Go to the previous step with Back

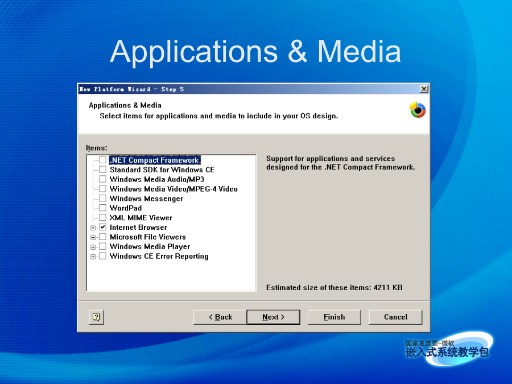point(220,317)
